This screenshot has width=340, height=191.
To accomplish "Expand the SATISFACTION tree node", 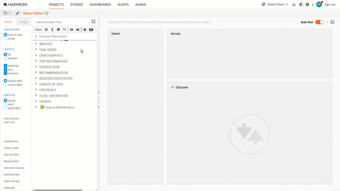I will click(36, 67).
